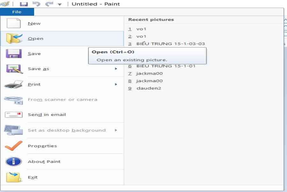The height and width of the screenshot is (192, 287).
Task: Click the Print printer icon
Action: coord(14,84)
